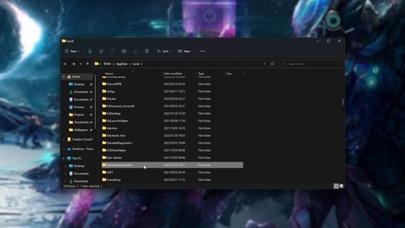405x228 pixels.
Task: Select OneDrive - Personal in sidebar
Action: pyautogui.click(x=82, y=149)
